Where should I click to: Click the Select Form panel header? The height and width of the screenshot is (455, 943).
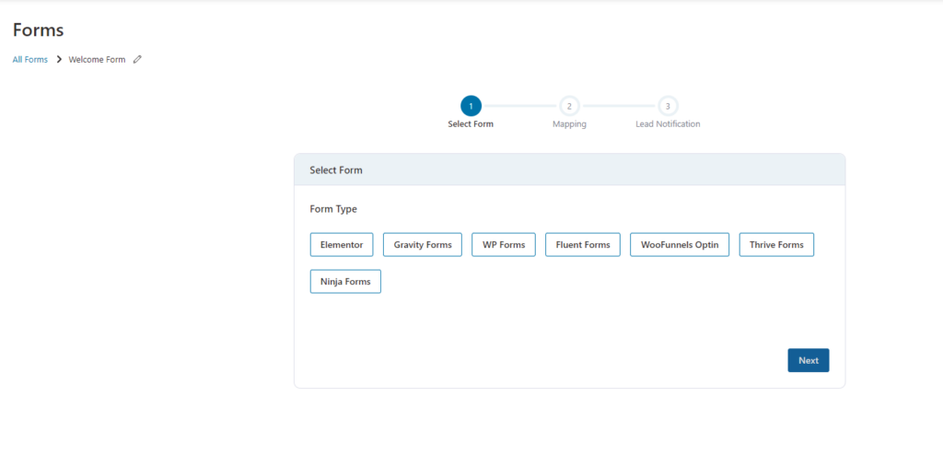coord(569,169)
